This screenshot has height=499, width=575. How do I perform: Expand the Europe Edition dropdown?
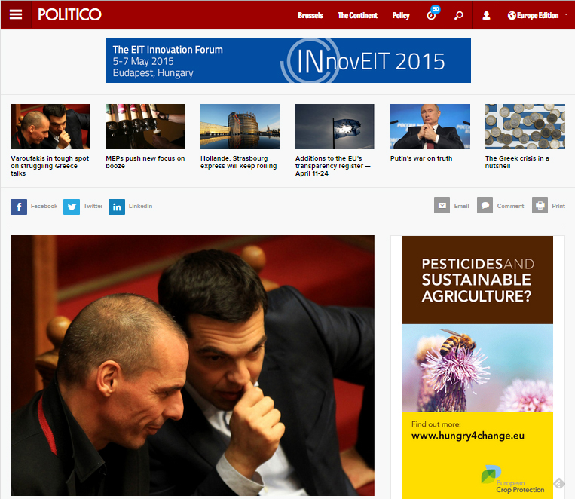[537, 15]
